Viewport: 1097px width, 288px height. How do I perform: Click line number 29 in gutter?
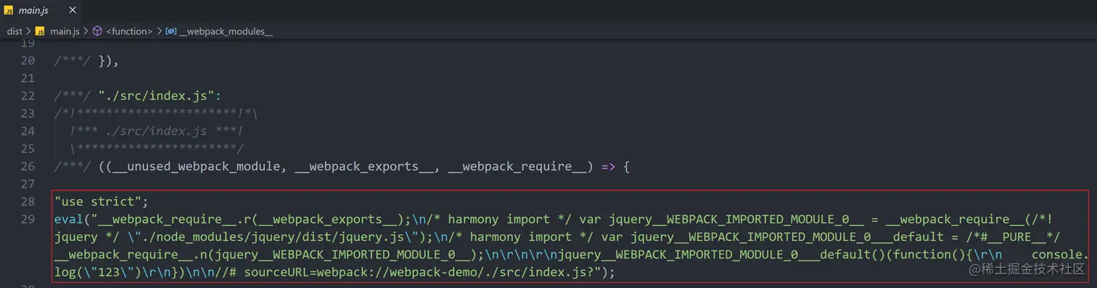click(28, 219)
